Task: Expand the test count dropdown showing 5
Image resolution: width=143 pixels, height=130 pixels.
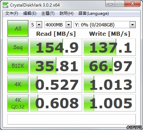Action: pos(36,25)
